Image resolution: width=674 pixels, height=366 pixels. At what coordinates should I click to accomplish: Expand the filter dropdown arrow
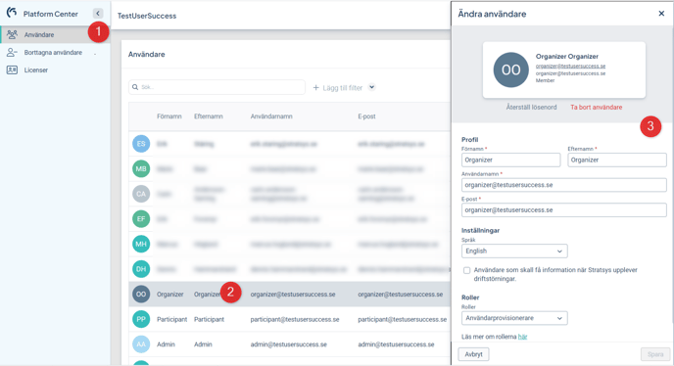coord(372,87)
